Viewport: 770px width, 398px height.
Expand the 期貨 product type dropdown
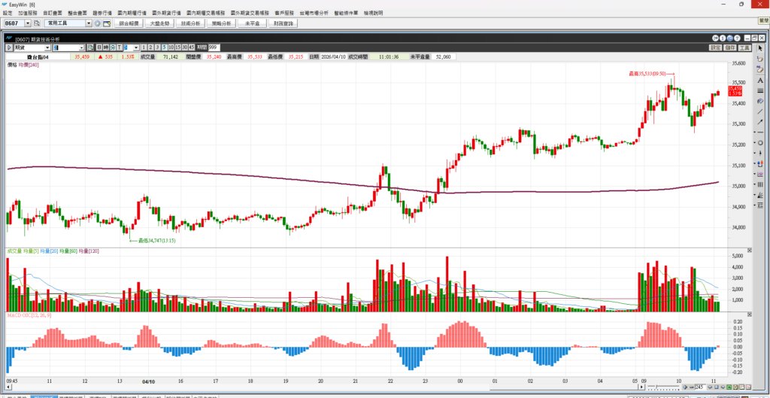[48, 47]
